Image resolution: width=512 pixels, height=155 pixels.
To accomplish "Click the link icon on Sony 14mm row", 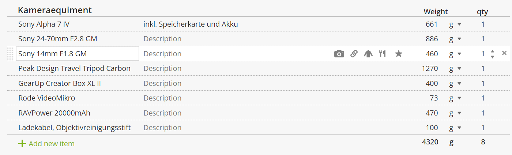I will 354,54.
